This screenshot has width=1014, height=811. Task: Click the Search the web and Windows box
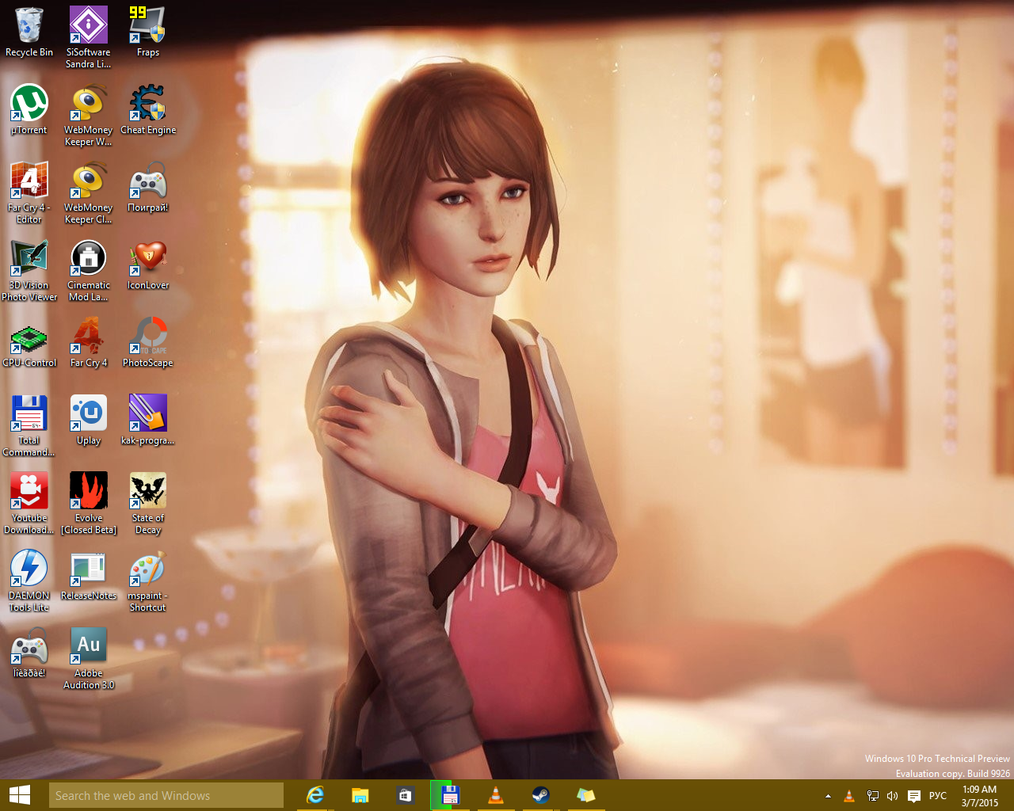click(166, 795)
